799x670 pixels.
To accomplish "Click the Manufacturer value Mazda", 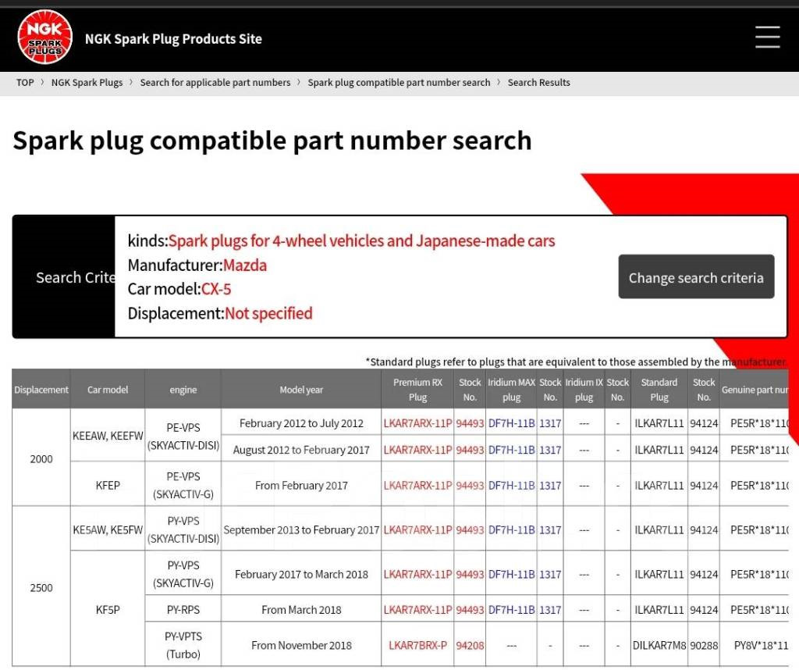I will 245,266.
